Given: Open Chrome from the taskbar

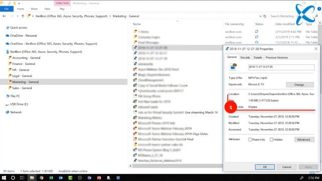Looking at the screenshot, I should (x=41, y=177).
